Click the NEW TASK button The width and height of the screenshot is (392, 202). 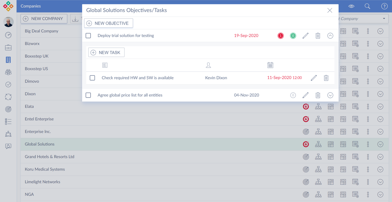point(106,53)
